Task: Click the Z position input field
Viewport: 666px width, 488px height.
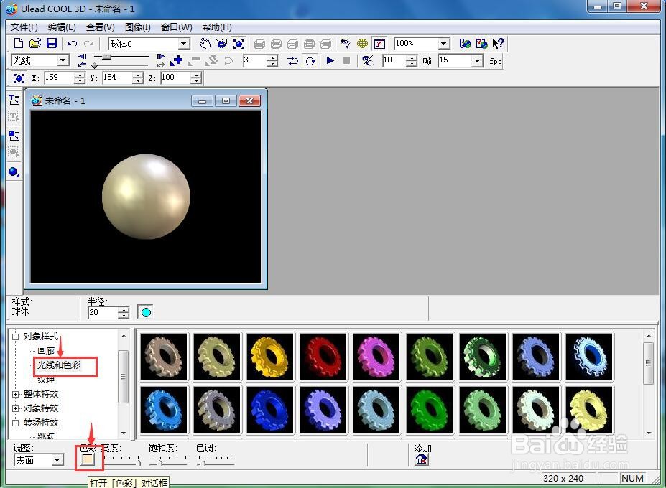Action: pos(175,78)
